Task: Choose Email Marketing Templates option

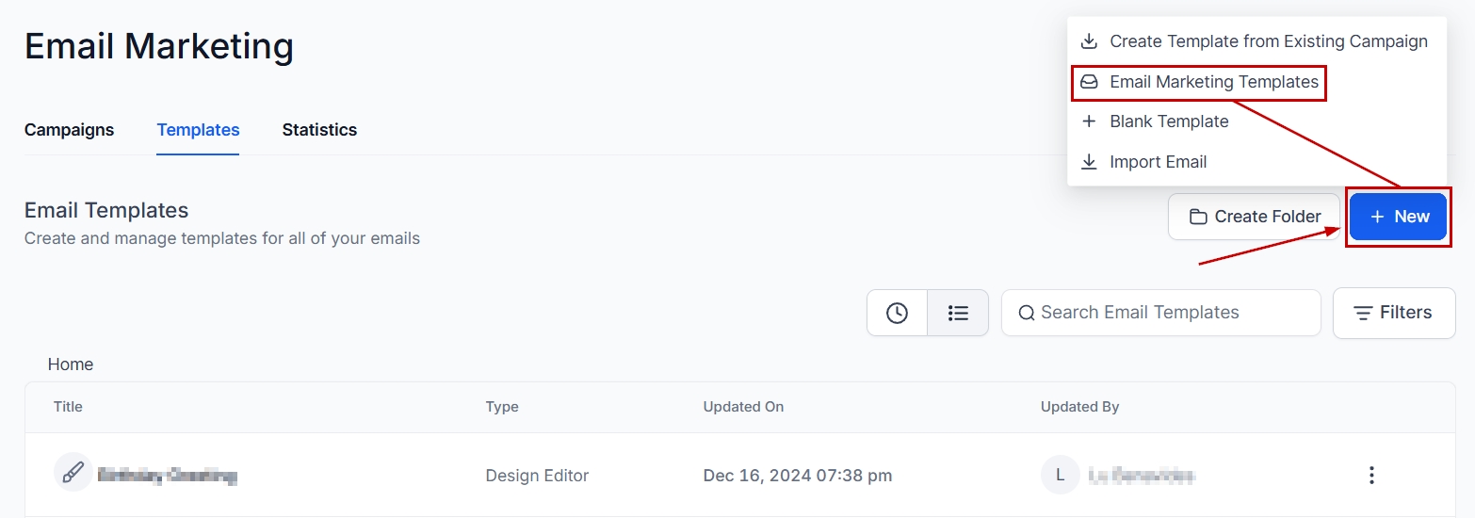Action: (x=1213, y=82)
